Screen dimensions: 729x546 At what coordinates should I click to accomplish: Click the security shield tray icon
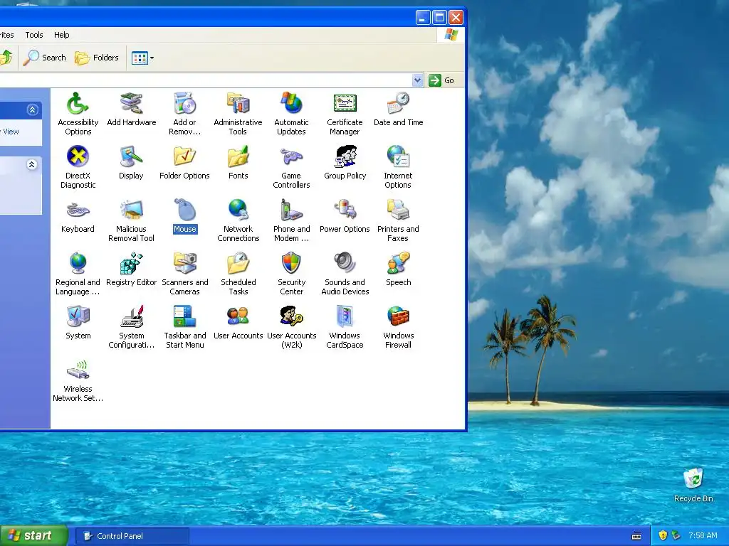tap(663, 536)
